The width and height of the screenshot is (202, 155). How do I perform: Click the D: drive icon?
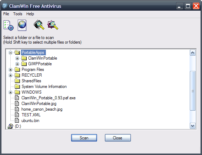pos(10,126)
